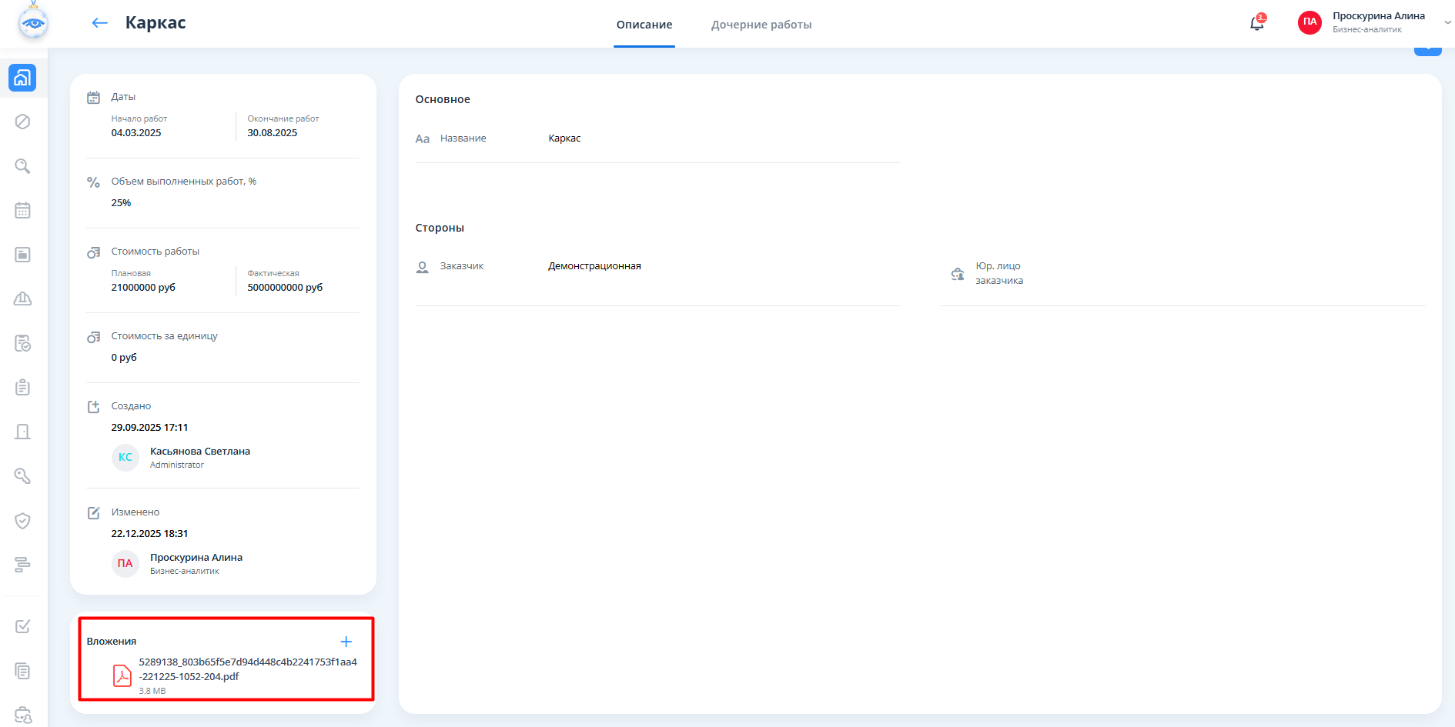Open the attached PDF file

[246, 669]
